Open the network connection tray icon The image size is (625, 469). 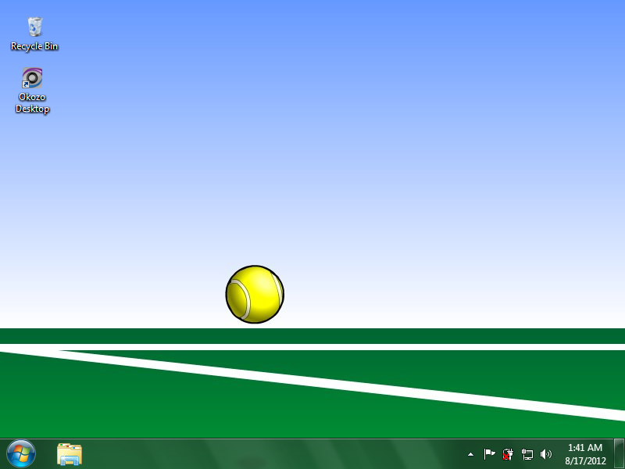coord(527,454)
